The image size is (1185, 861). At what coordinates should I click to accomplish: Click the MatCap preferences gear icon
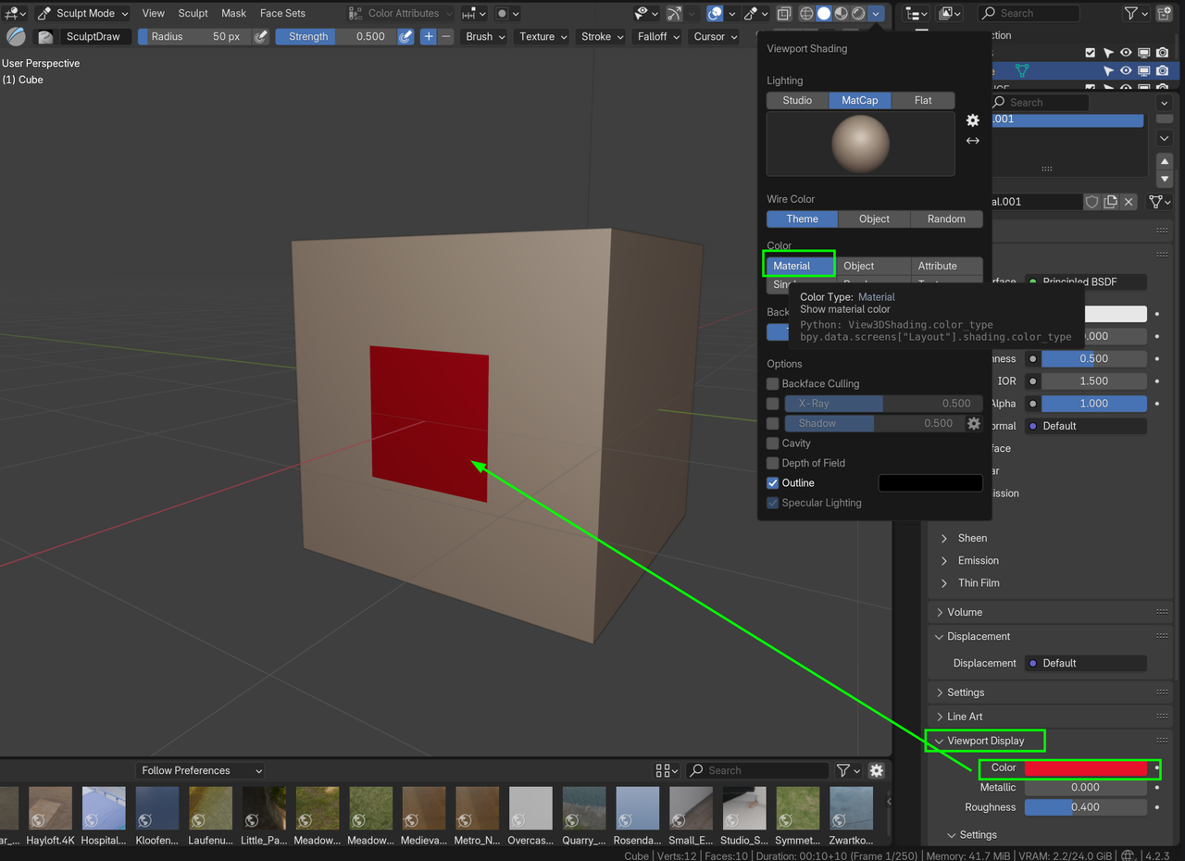click(972, 120)
